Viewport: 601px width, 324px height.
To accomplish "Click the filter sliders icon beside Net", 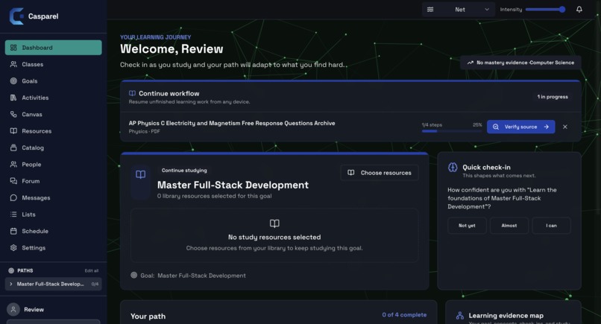I will point(430,10).
